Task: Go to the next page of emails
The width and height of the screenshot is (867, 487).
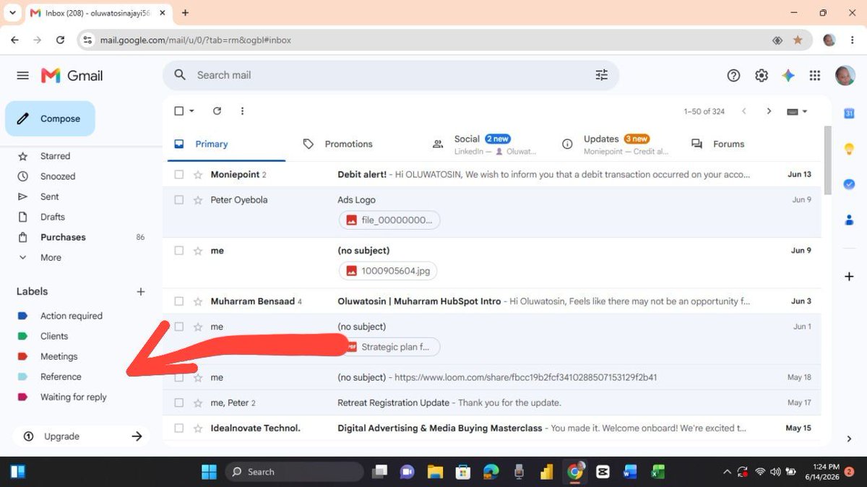Action: 769,111
